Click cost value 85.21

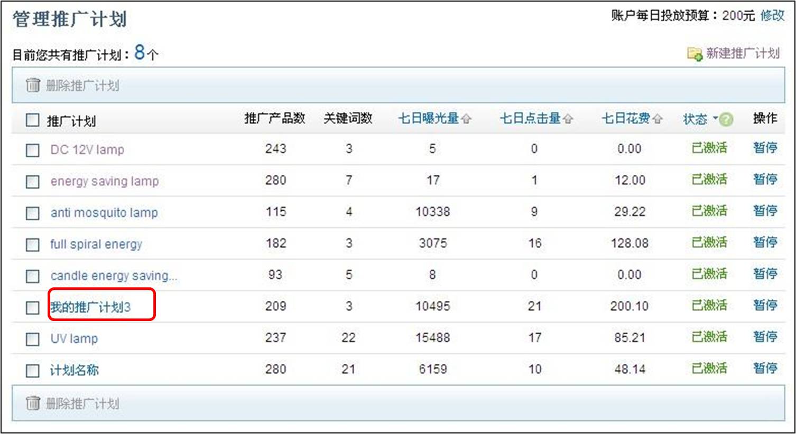pos(630,337)
